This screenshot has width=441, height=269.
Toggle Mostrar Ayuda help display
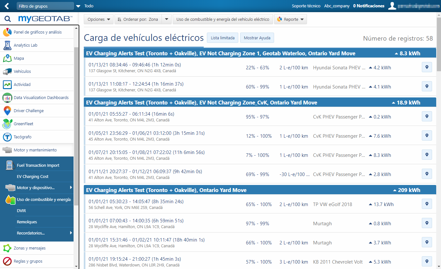(x=257, y=38)
